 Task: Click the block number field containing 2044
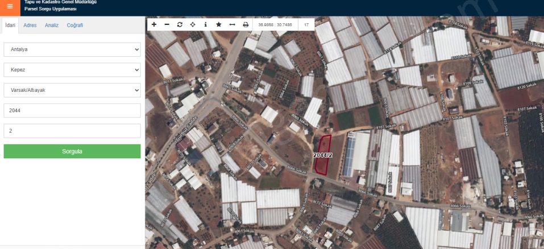click(x=72, y=111)
